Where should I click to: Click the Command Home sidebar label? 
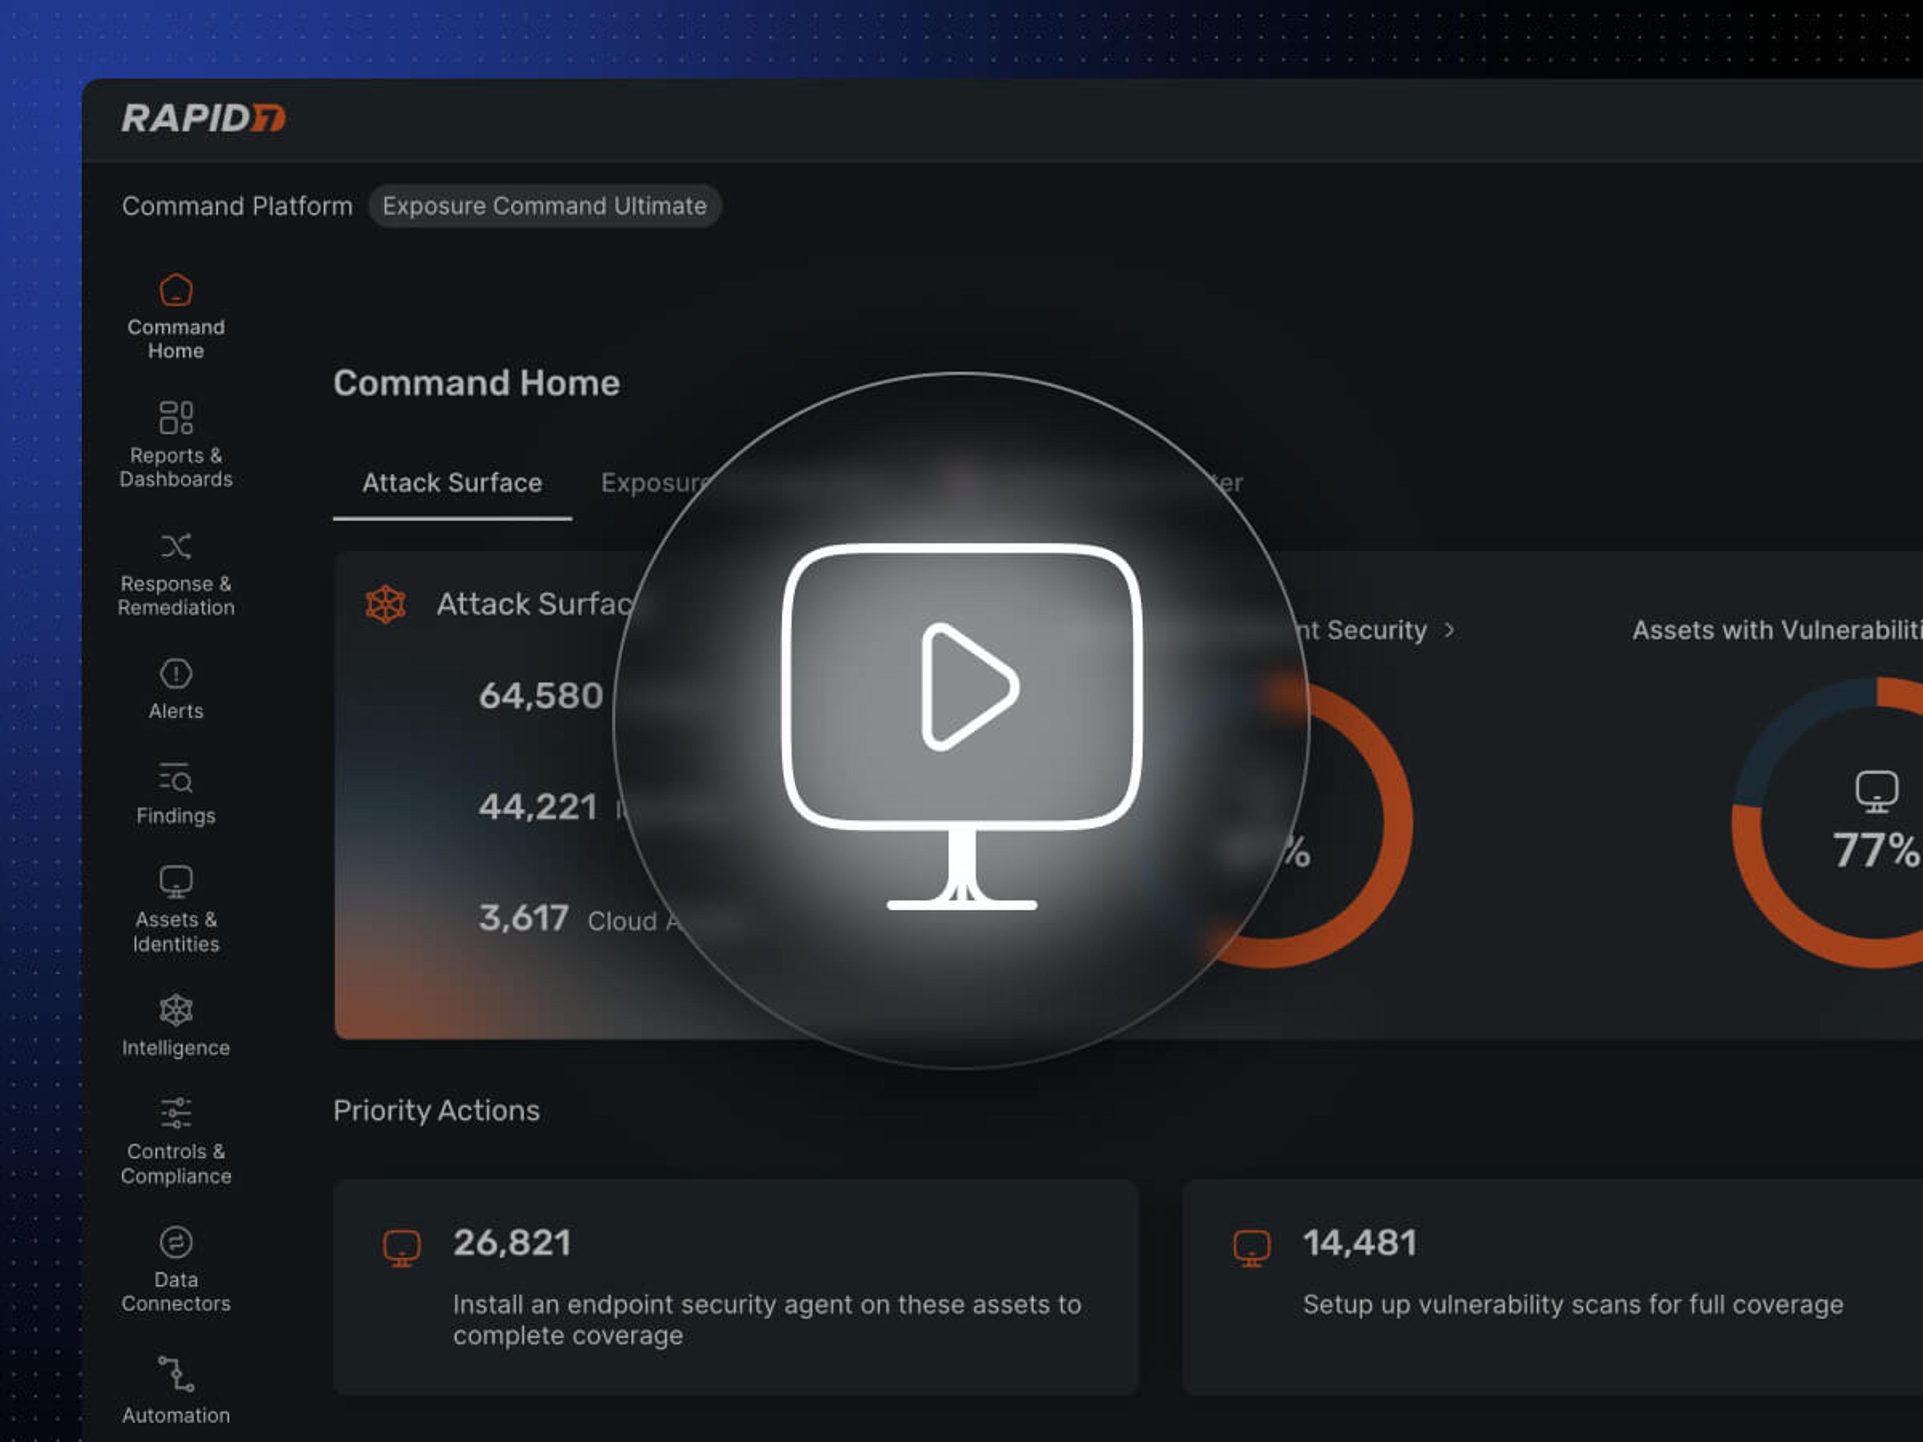coord(176,339)
